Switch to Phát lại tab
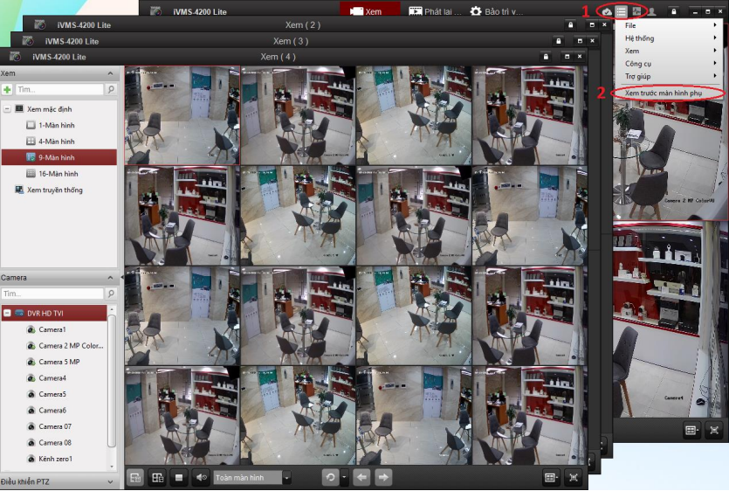This screenshot has width=729, height=491. click(x=435, y=11)
